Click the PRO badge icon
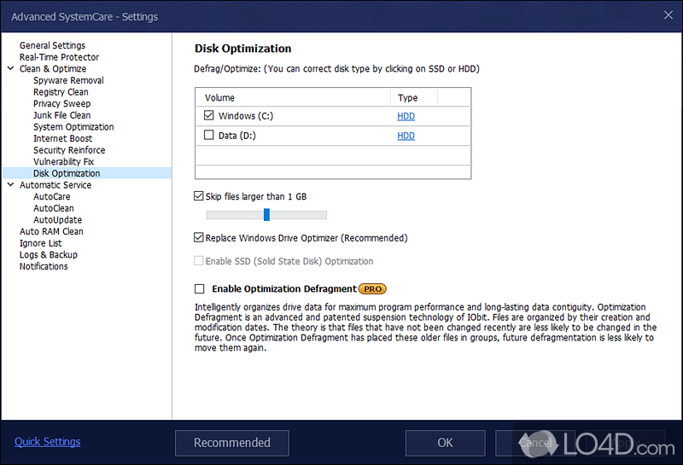 pyautogui.click(x=372, y=288)
